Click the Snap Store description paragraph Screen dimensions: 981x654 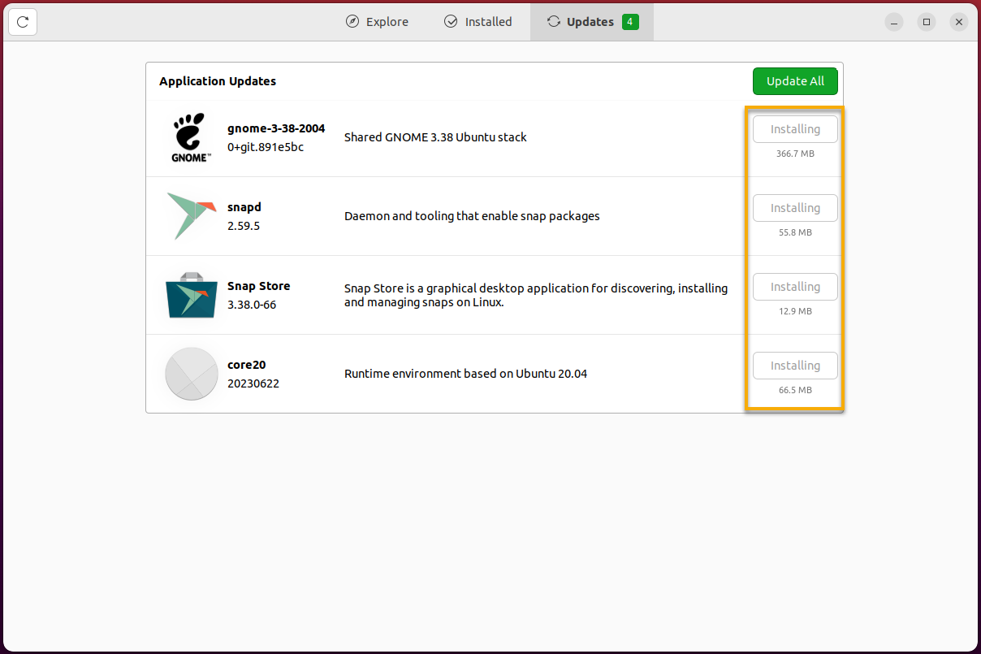click(x=536, y=295)
